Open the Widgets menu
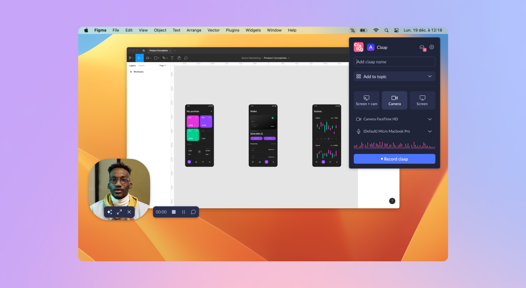Image resolution: width=526 pixels, height=288 pixels. [x=253, y=30]
